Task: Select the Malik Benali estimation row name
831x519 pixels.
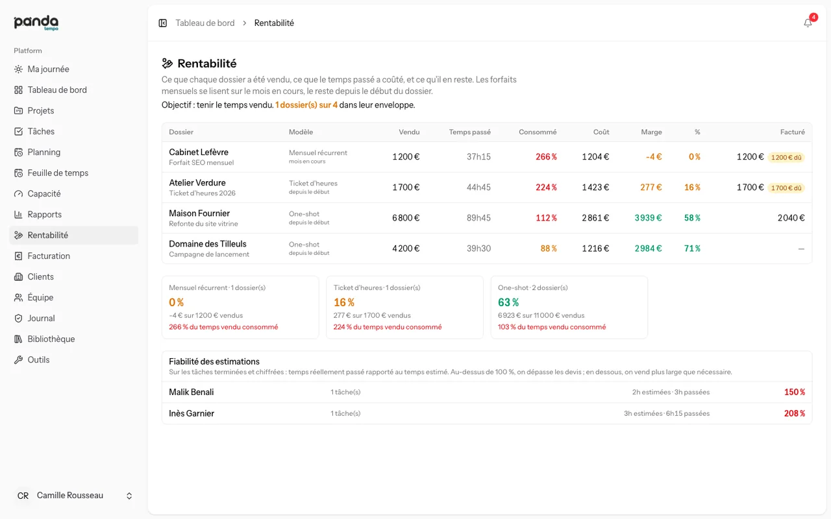Action: click(x=192, y=392)
